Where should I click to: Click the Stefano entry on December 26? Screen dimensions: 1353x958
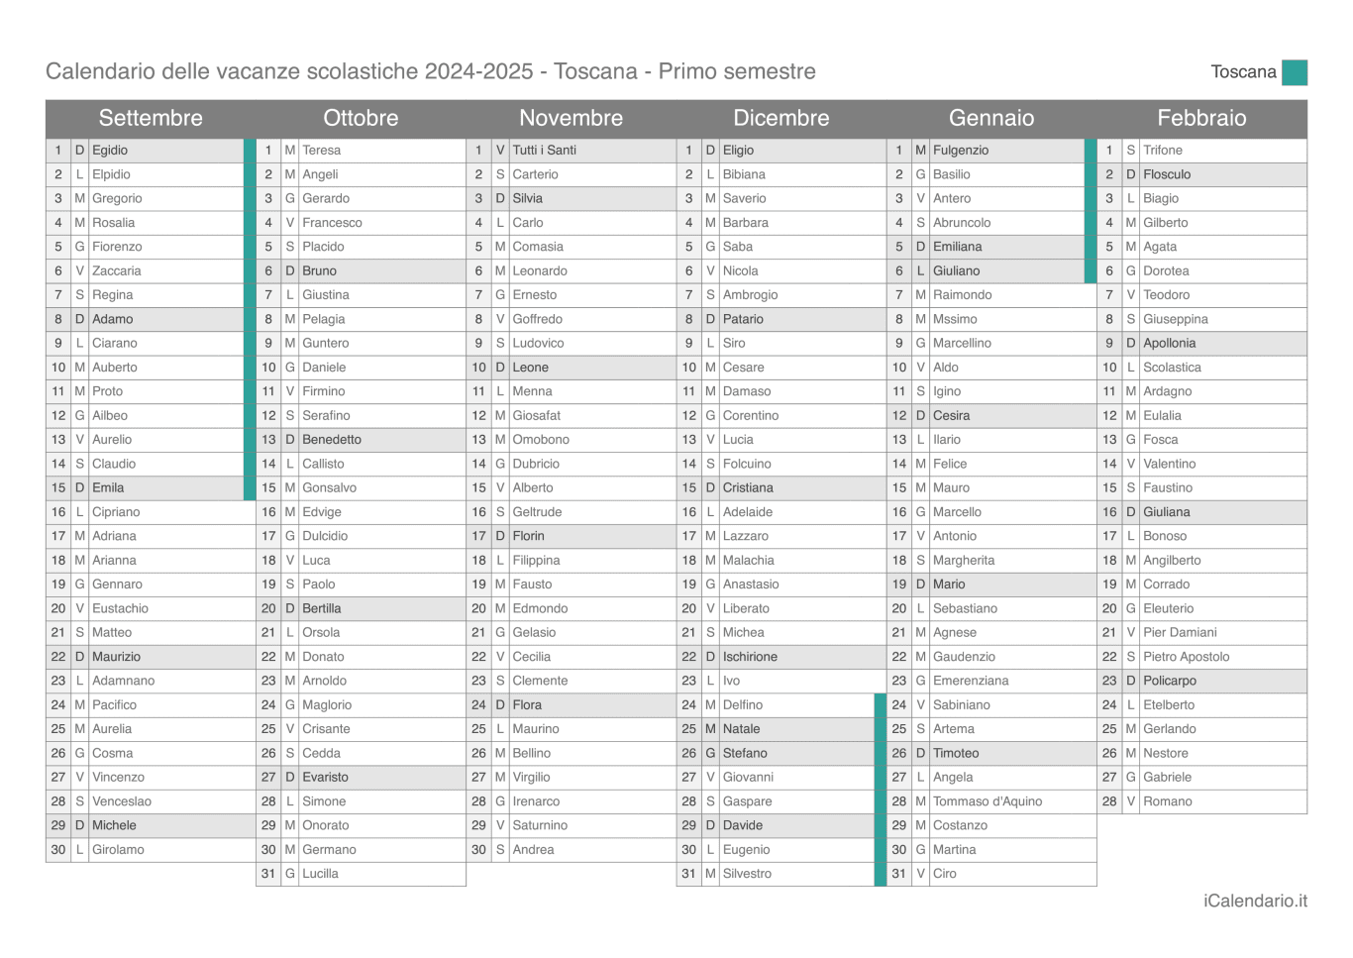(745, 753)
